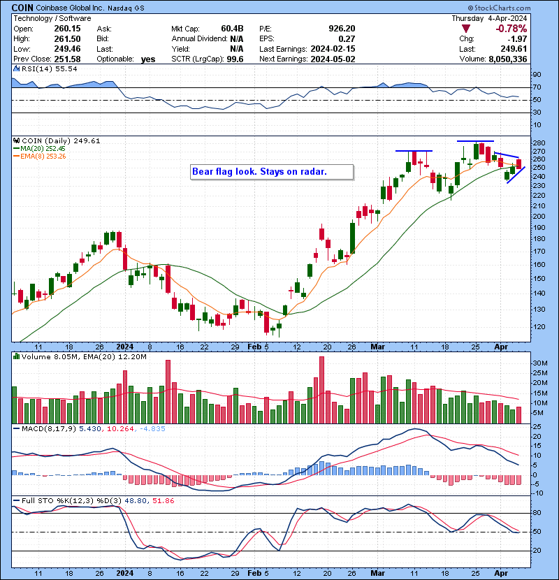Click the 120 price level on the y-axis
The width and height of the screenshot is (559, 580).
pyautogui.click(x=538, y=326)
